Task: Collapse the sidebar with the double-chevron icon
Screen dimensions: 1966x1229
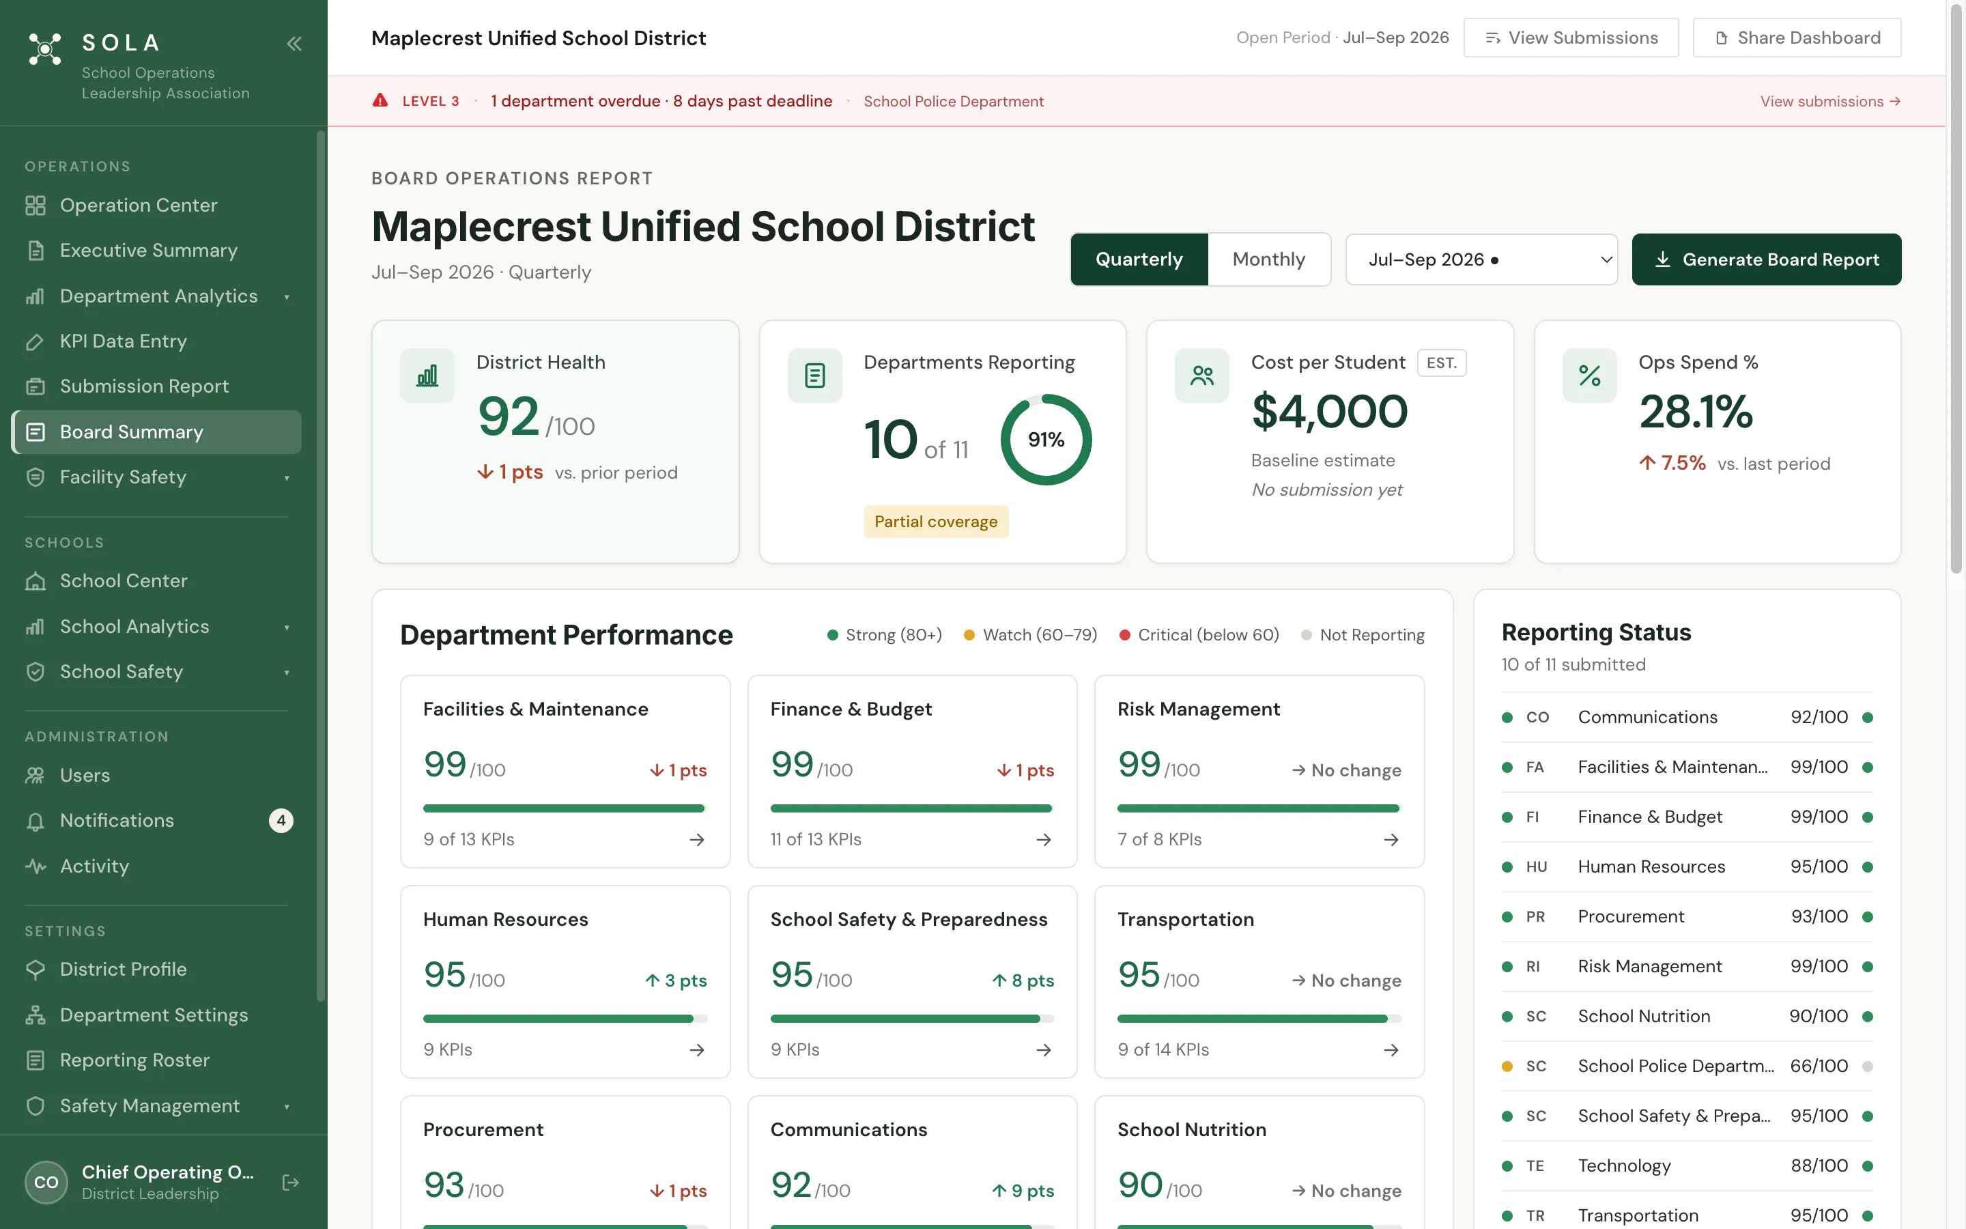Action: [294, 44]
